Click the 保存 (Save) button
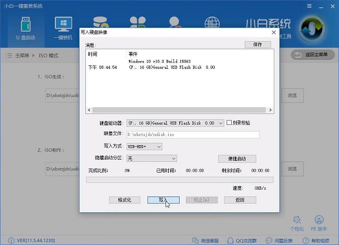 tap(258, 44)
